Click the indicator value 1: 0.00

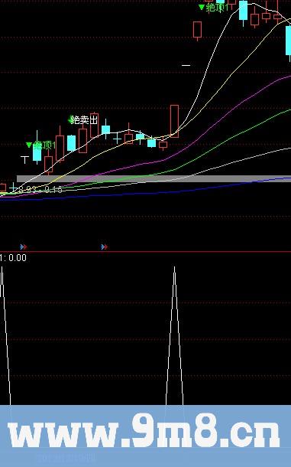13,258
